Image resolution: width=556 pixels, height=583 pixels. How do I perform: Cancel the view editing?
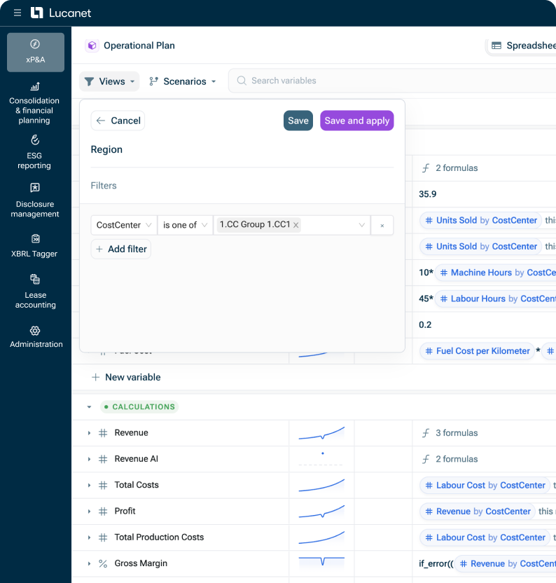(x=118, y=121)
